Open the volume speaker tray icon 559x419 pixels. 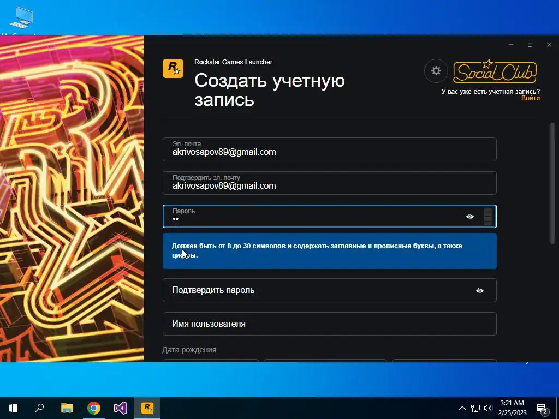[488, 408]
